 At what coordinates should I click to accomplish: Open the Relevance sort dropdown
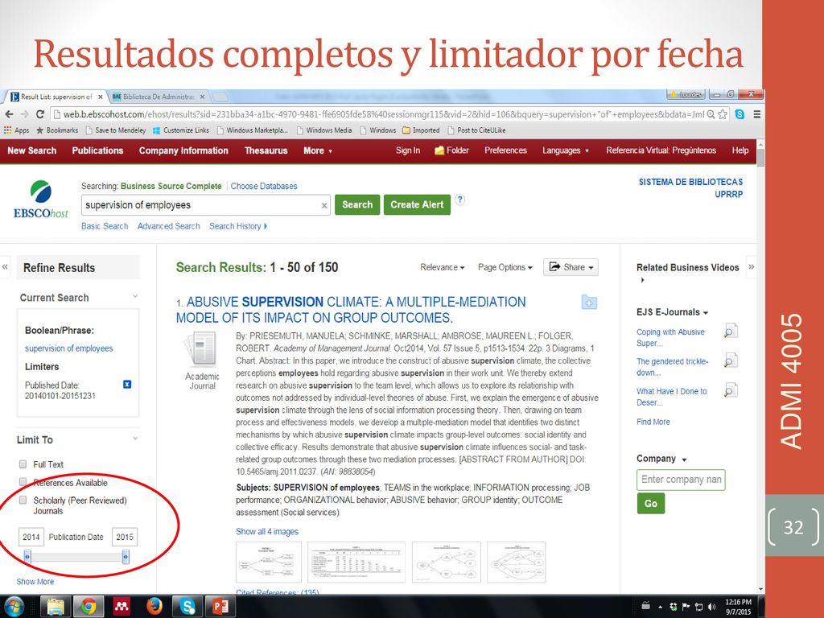point(442,267)
